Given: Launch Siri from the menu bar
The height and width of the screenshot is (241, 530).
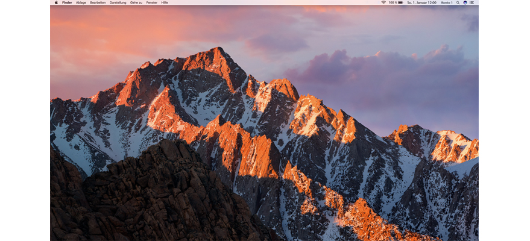Looking at the screenshot, I should (x=465, y=2).
